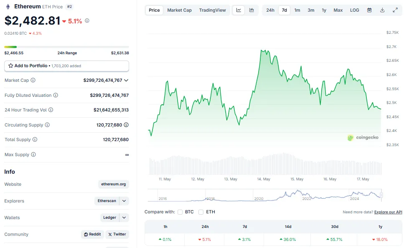Image resolution: width=404 pixels, height=248 pixels.
Task: Switch to line chart view icon
Action: (239, 10)
